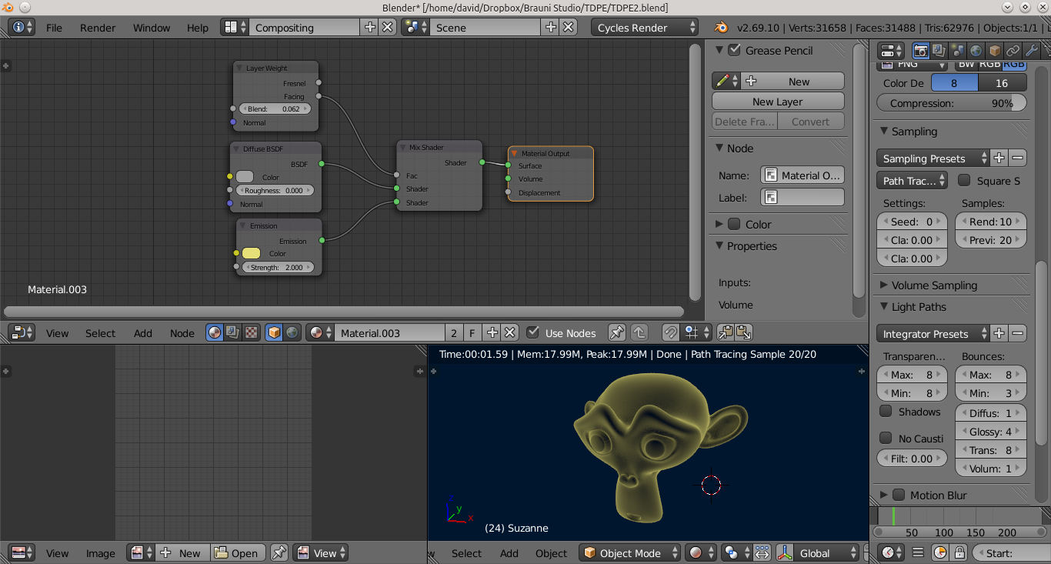Paste nodes from clipboard icon
This screenshot has height=564, width=1051.
pyautogui.click(x=743, y=332)
